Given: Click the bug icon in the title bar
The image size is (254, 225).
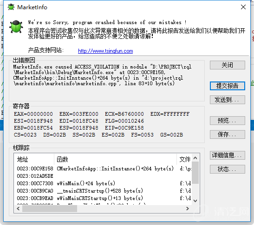Looking at the screenshot, I should (x=11, y=7).
